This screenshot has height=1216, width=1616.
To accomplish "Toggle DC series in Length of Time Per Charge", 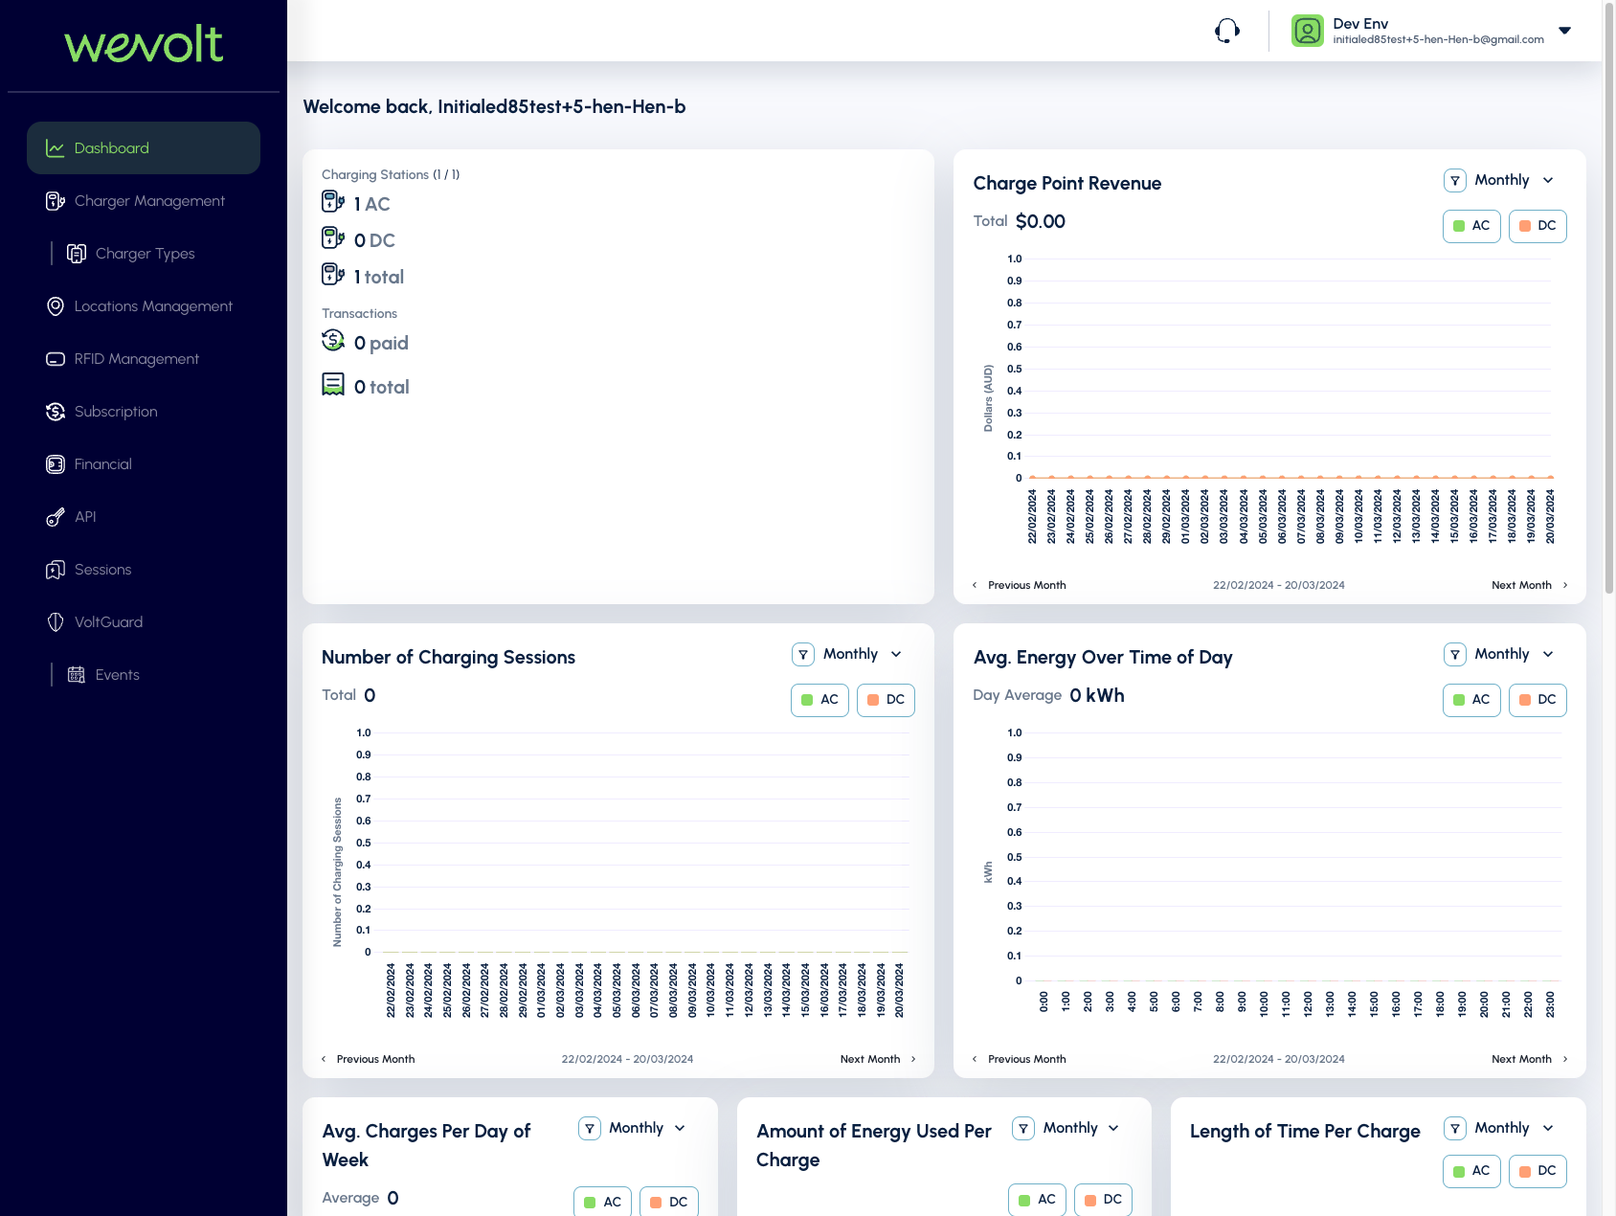I will click(x=1537, y=1171).
